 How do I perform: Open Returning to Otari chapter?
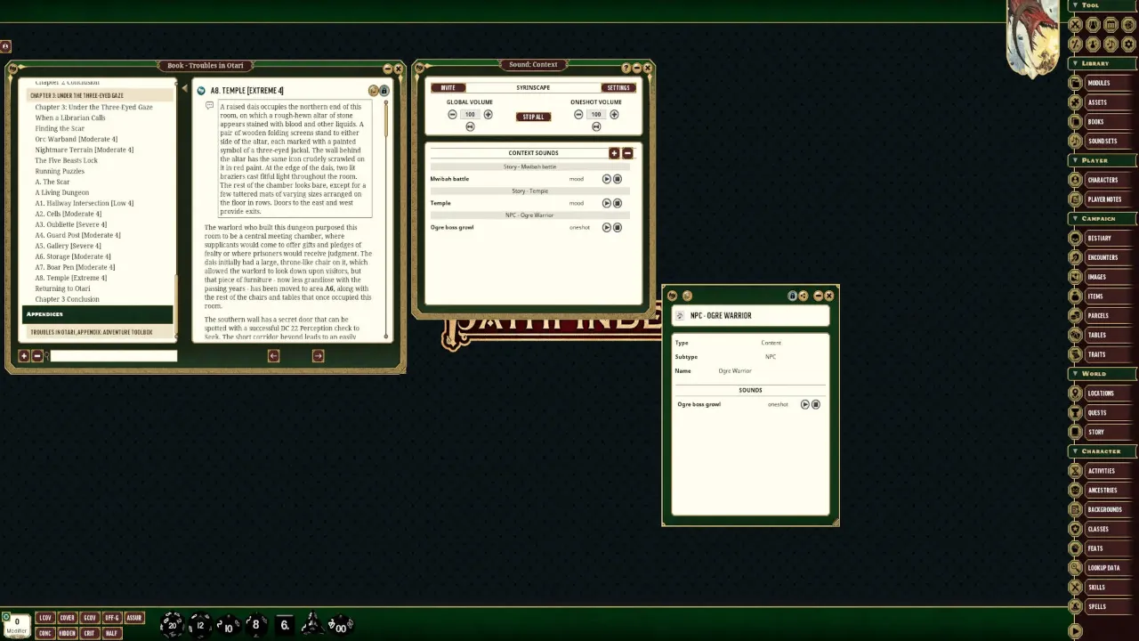pyautogui.click(x=62, y=288)
